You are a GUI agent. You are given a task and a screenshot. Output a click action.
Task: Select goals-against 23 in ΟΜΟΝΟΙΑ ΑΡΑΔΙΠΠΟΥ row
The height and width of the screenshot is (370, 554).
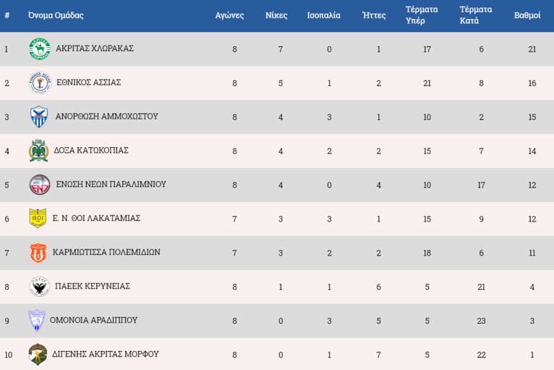tap(481, 321)
